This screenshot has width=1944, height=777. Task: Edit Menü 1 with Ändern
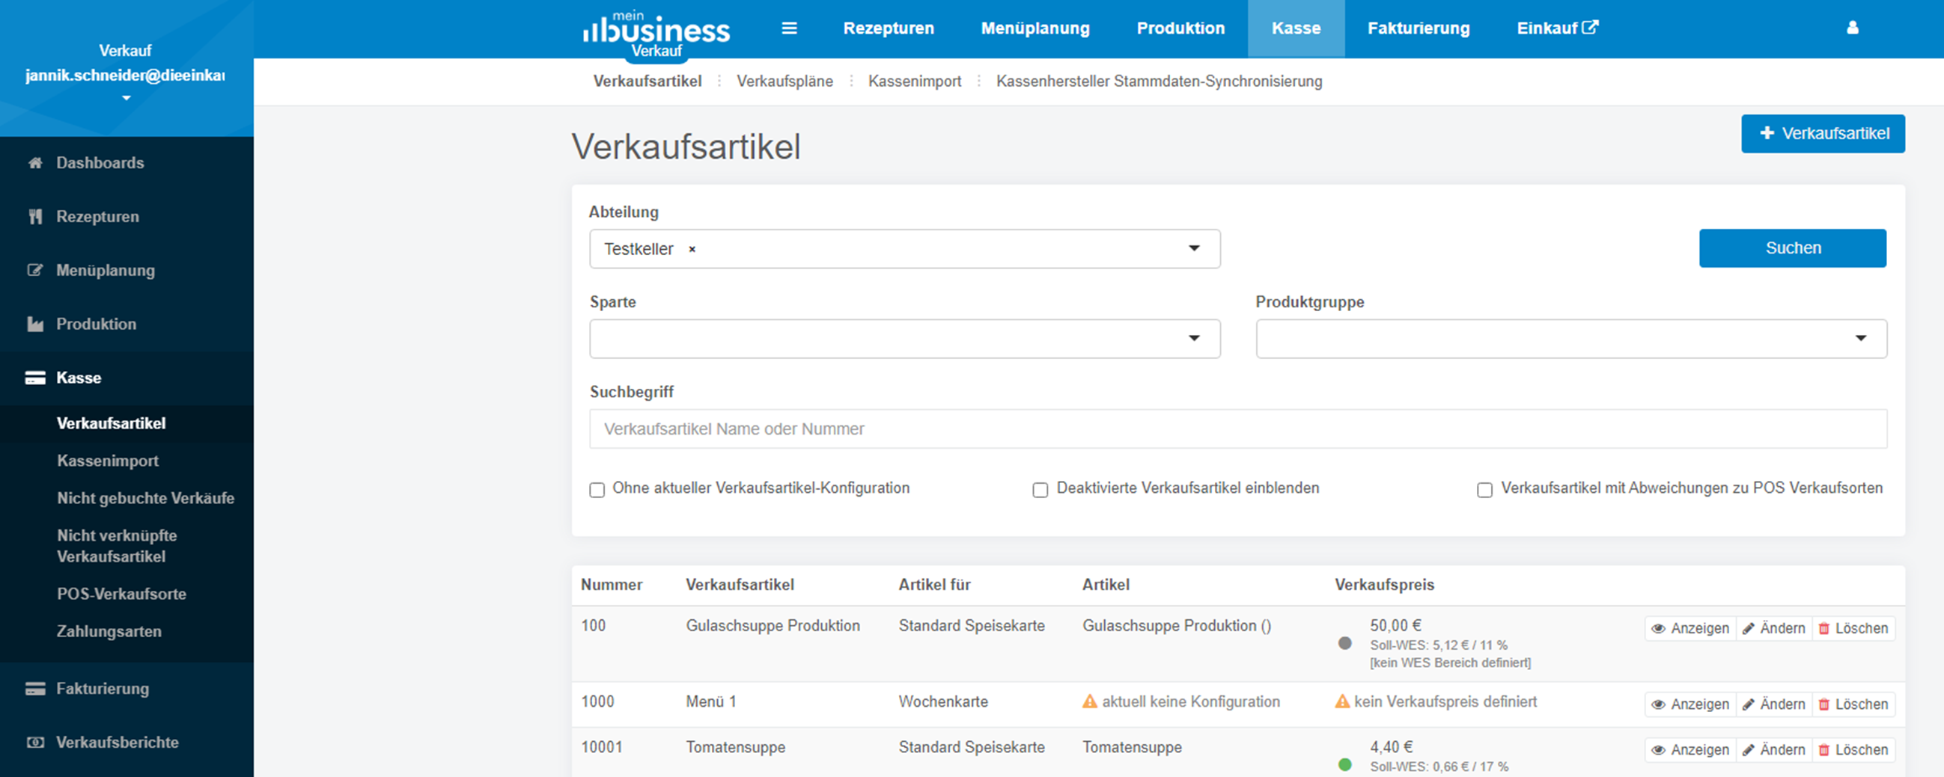[1774, 704]
